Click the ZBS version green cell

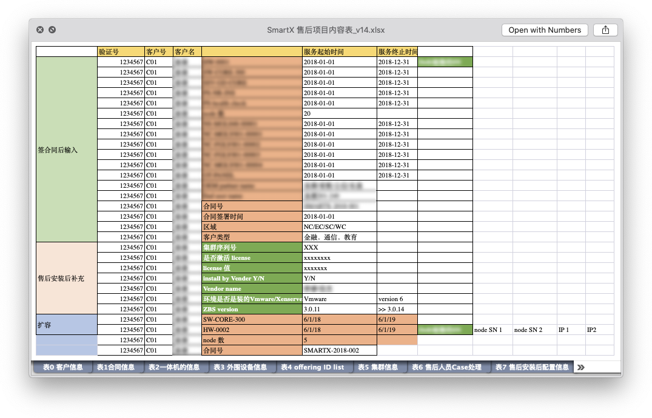252,309
